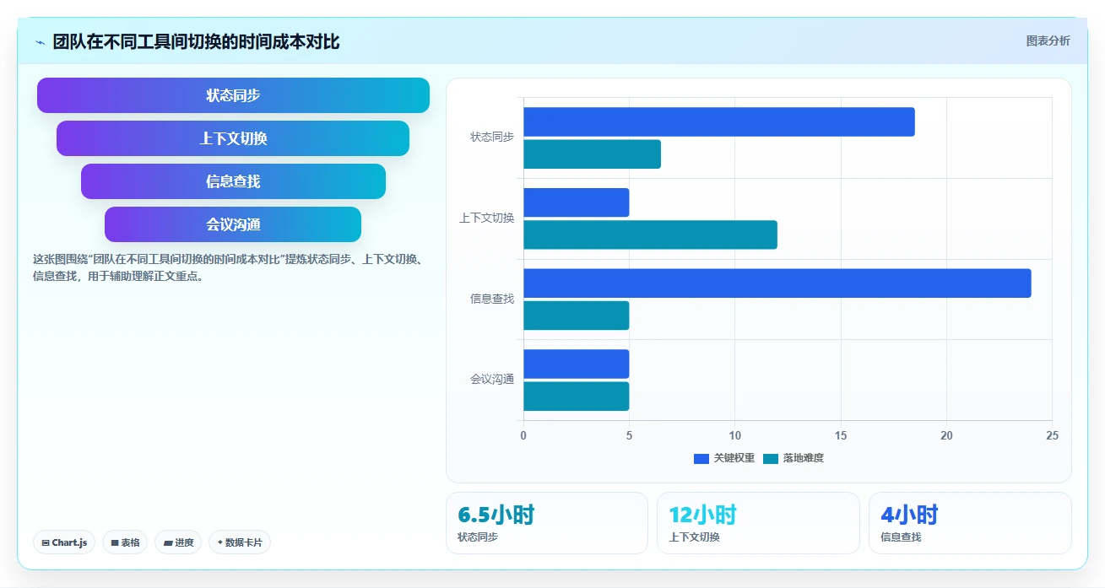Screen dimensions: 1105x588
Task: Click the 数据卡片 tag chip
Action: [240, 542]
